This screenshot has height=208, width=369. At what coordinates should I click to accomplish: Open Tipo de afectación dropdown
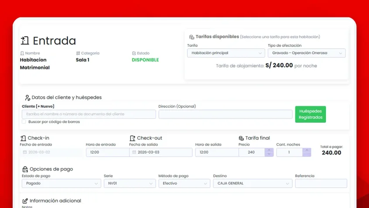pyautogui.click(x=307, y=53)
